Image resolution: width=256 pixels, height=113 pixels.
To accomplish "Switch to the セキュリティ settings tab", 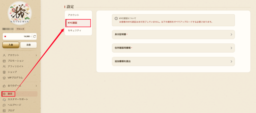I will tap(78, 31).
